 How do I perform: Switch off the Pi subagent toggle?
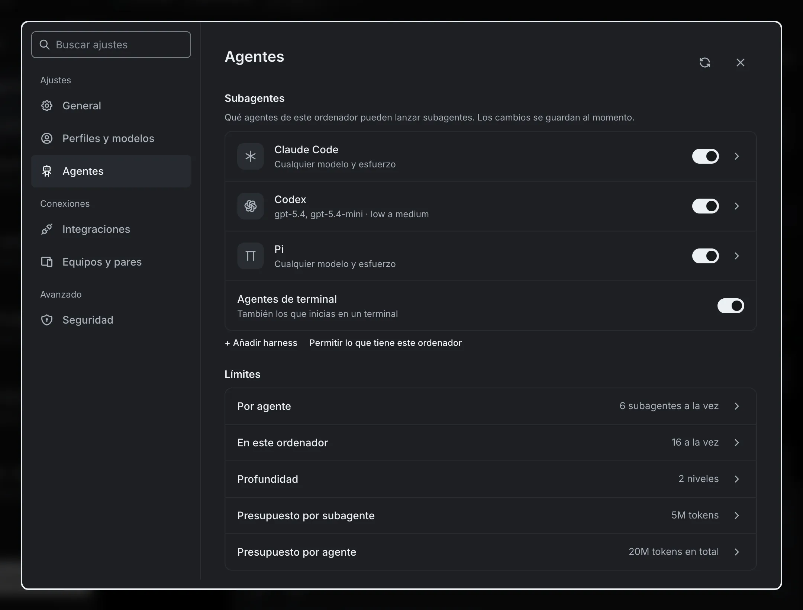[x=705, y=256]
